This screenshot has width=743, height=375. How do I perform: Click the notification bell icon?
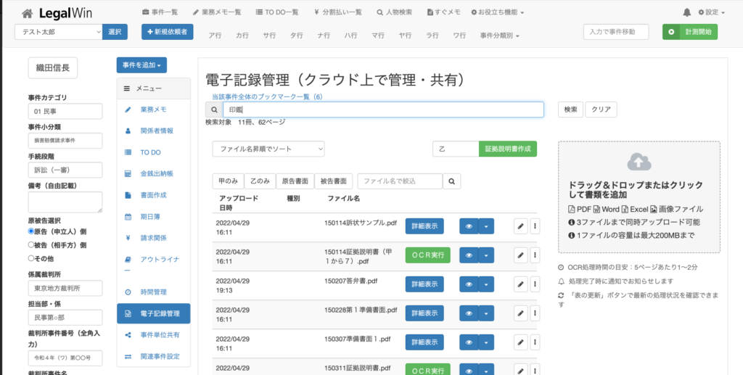point(686,12)
